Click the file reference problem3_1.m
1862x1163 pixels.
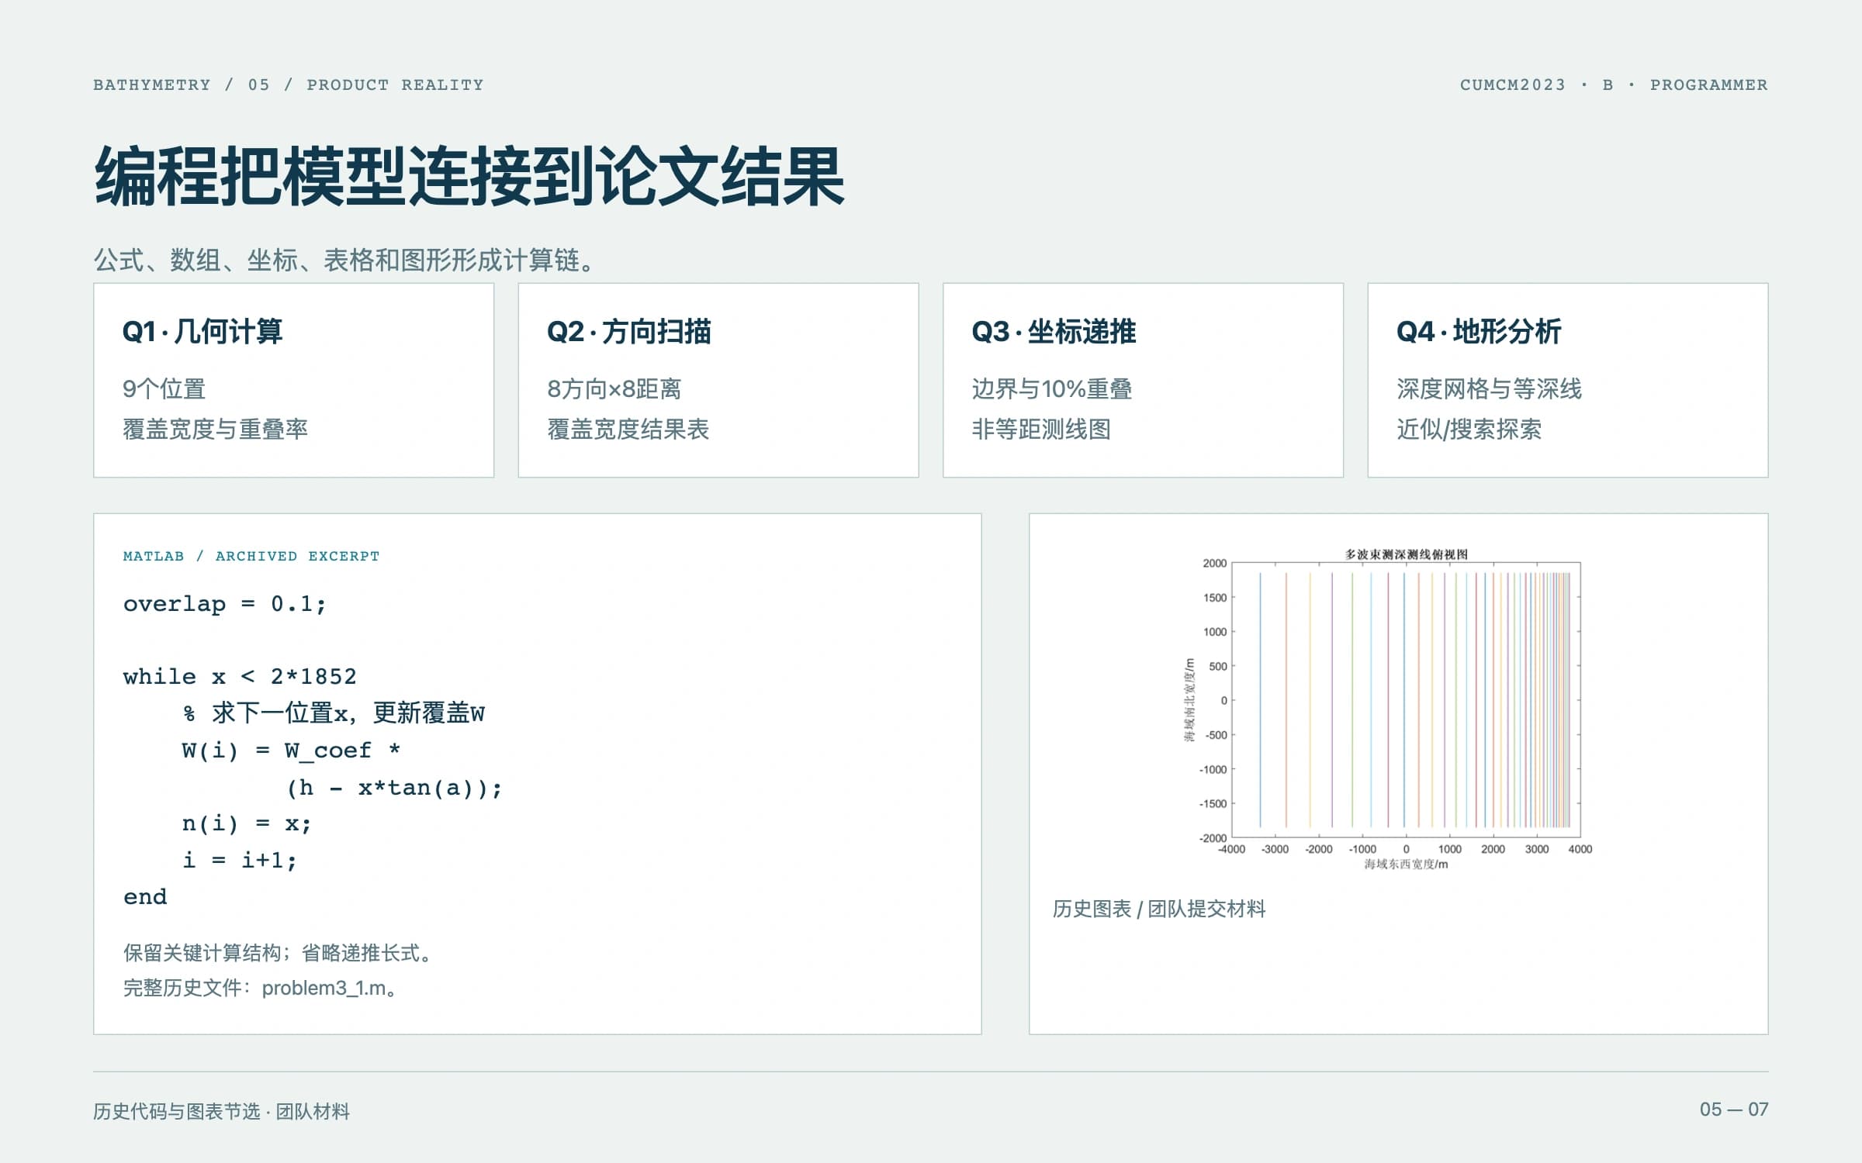click(x=324, y=988)
